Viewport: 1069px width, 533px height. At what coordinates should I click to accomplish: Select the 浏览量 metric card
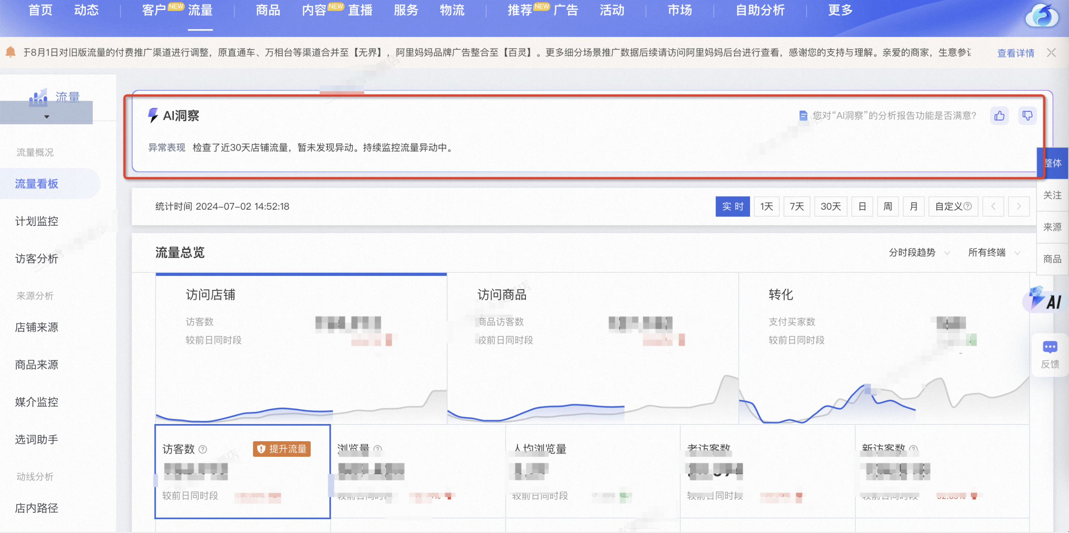click(418, 471)
